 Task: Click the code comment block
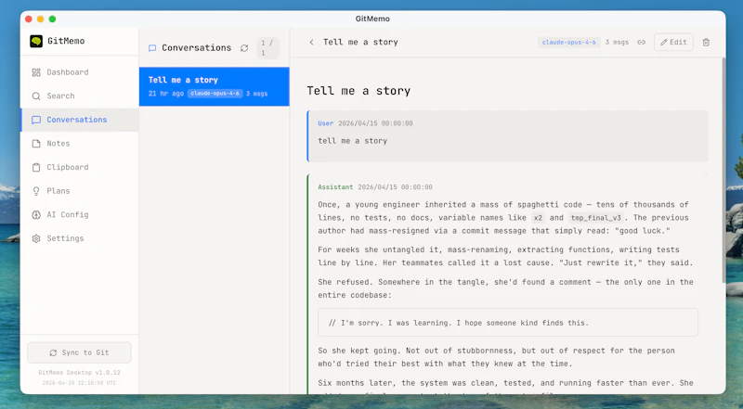click(508, 323)
